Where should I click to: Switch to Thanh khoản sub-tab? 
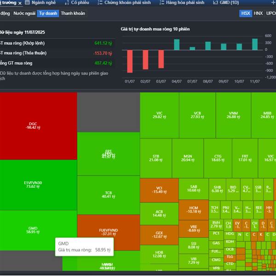coord(73,13)
